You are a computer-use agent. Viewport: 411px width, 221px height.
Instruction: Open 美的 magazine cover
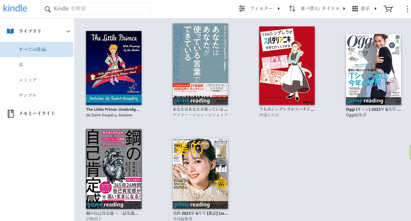pos(200,174)
